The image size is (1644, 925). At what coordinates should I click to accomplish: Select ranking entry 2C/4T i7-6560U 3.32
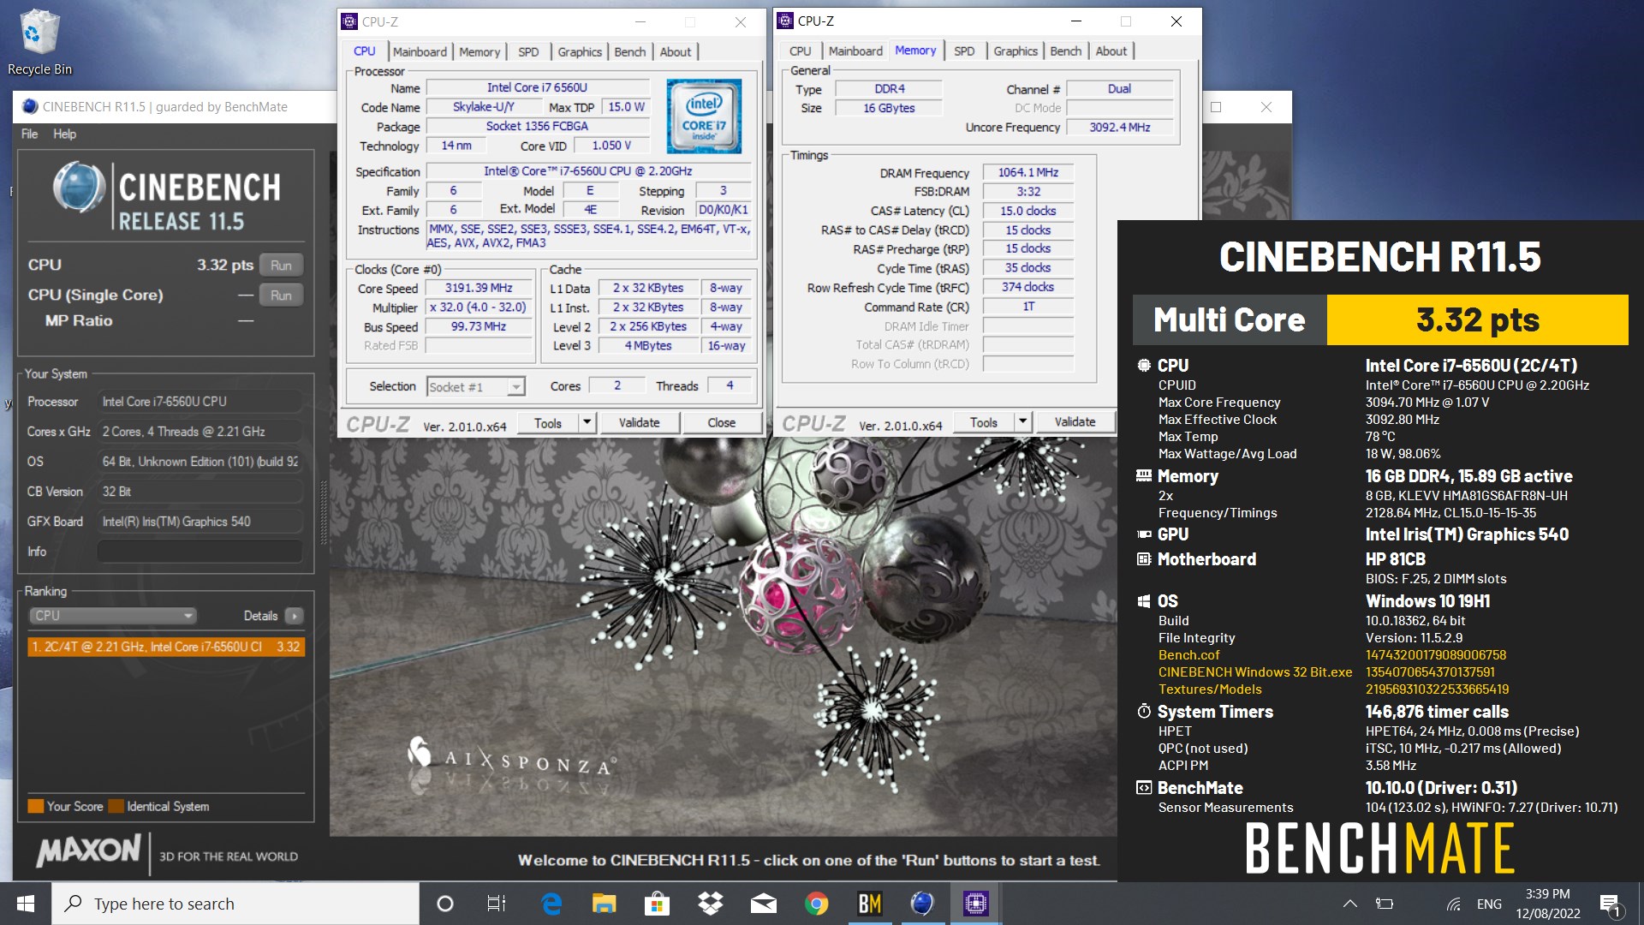tap(166, 647)
